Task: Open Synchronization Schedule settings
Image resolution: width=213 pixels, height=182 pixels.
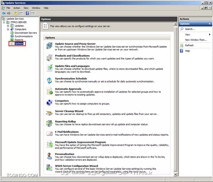Action: coord(71,78)
